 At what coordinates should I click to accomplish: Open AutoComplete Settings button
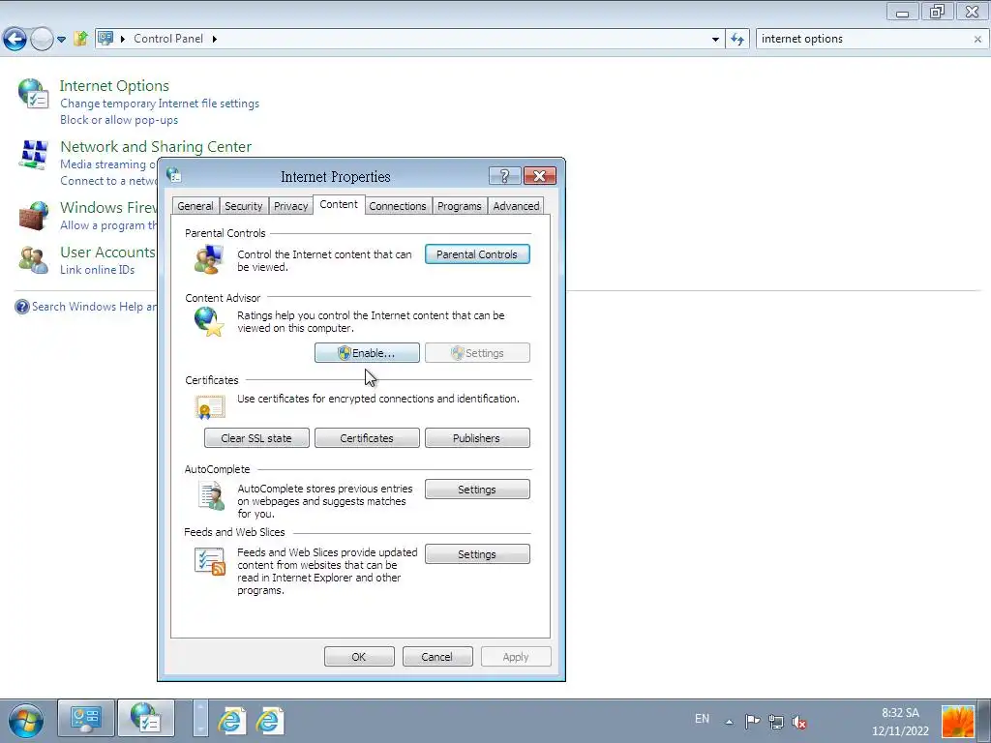pyautogui.click(x=477, y=489)
